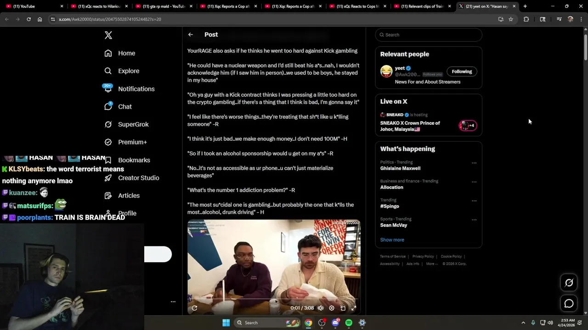Open the floating messages button
Viewport: 588px width, 330px height.
click(x=569, y=303)
